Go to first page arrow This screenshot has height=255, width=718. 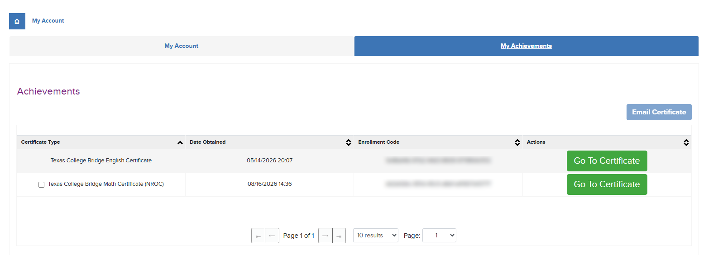[x=258, y=236]
